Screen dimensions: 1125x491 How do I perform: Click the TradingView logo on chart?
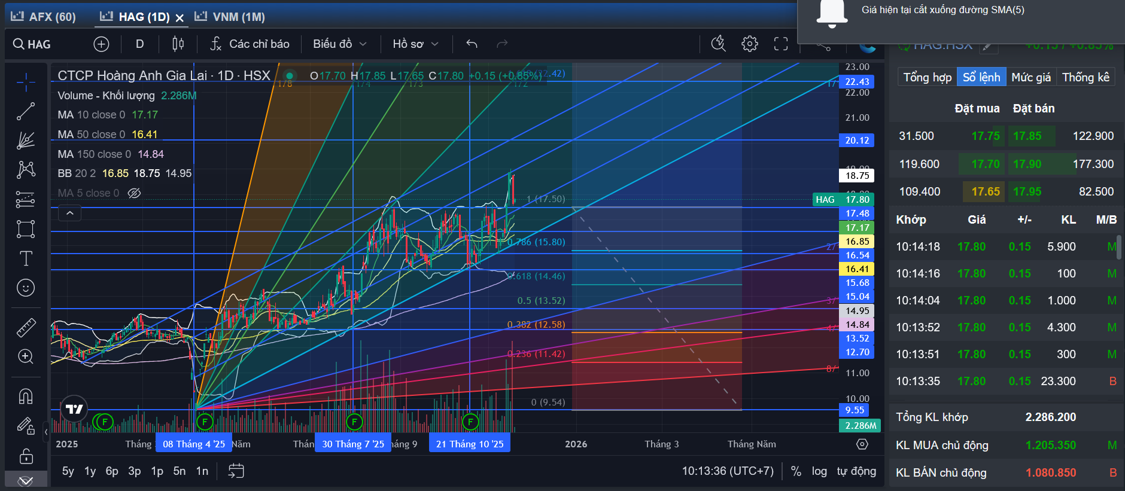point(74,409)
